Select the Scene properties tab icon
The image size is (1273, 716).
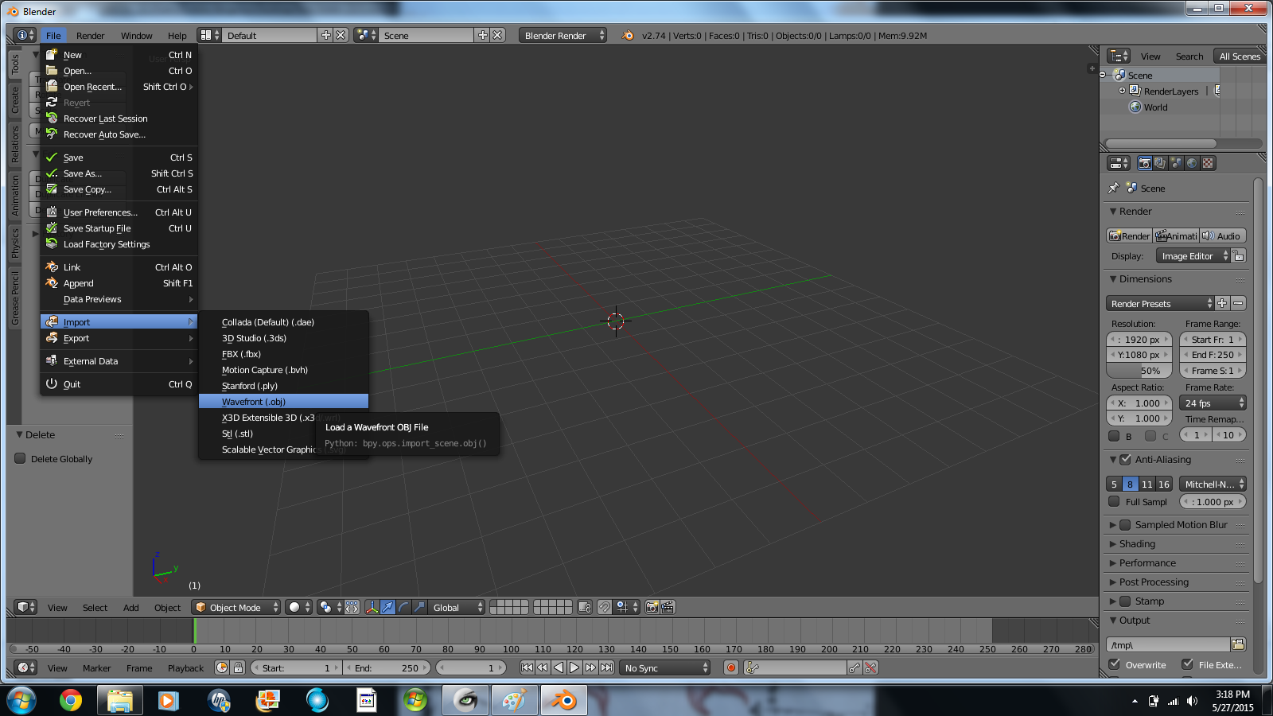(1176, 163)
